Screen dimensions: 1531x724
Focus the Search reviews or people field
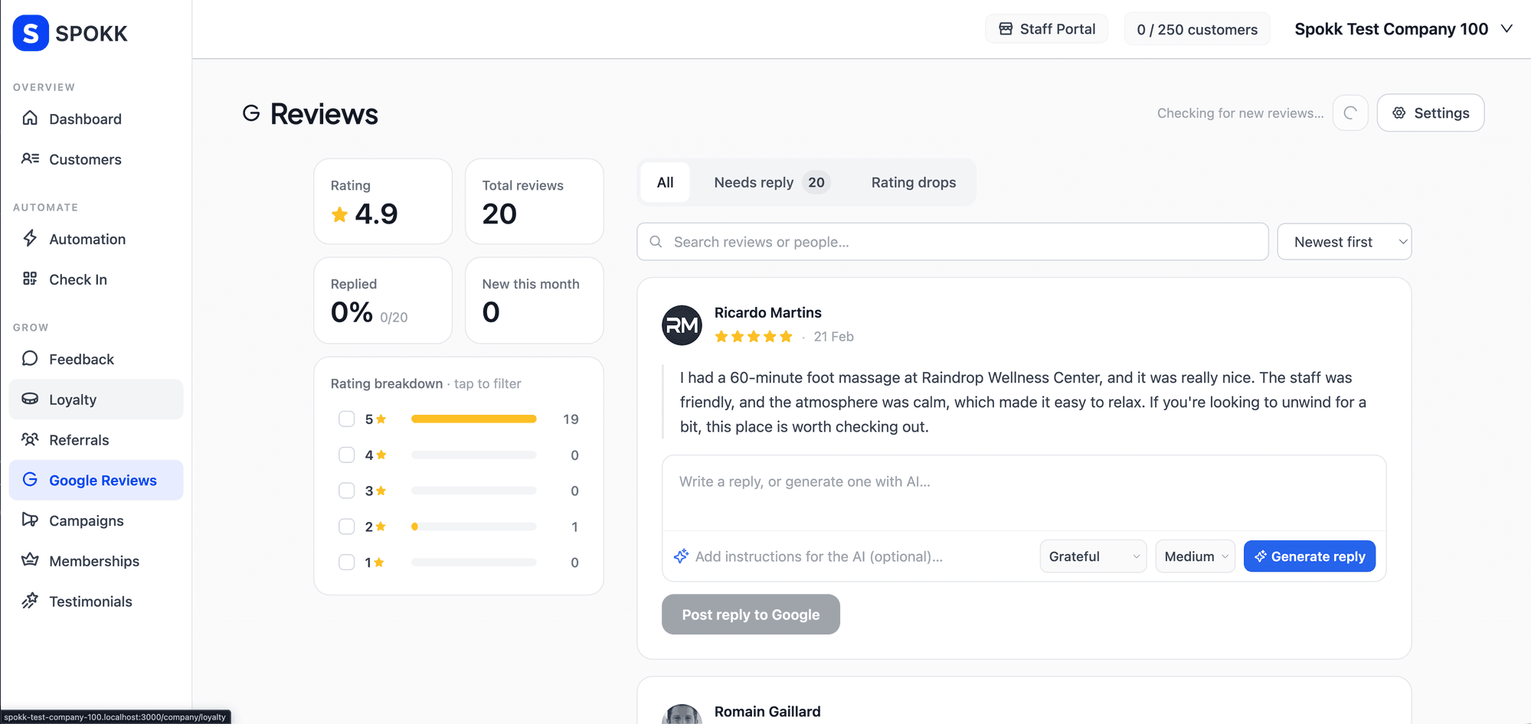pyautogui.click(x=952, y=242)
